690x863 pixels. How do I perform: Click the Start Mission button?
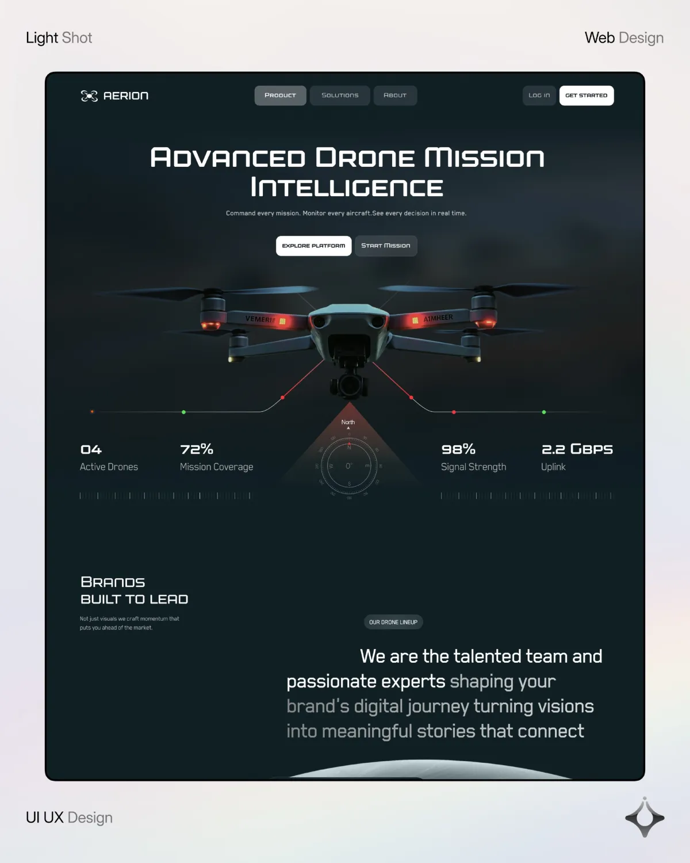[x=386, y=246]
